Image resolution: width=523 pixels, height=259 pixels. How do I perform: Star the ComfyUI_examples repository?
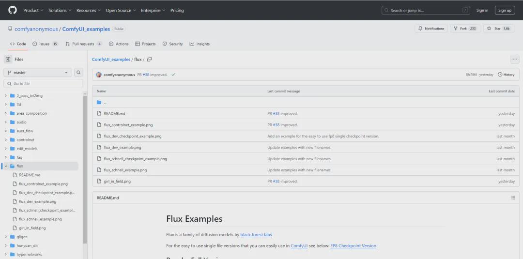pyautogui.click(x=498, y=29)
